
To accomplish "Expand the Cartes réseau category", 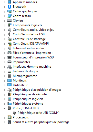I will coord(4,16).
